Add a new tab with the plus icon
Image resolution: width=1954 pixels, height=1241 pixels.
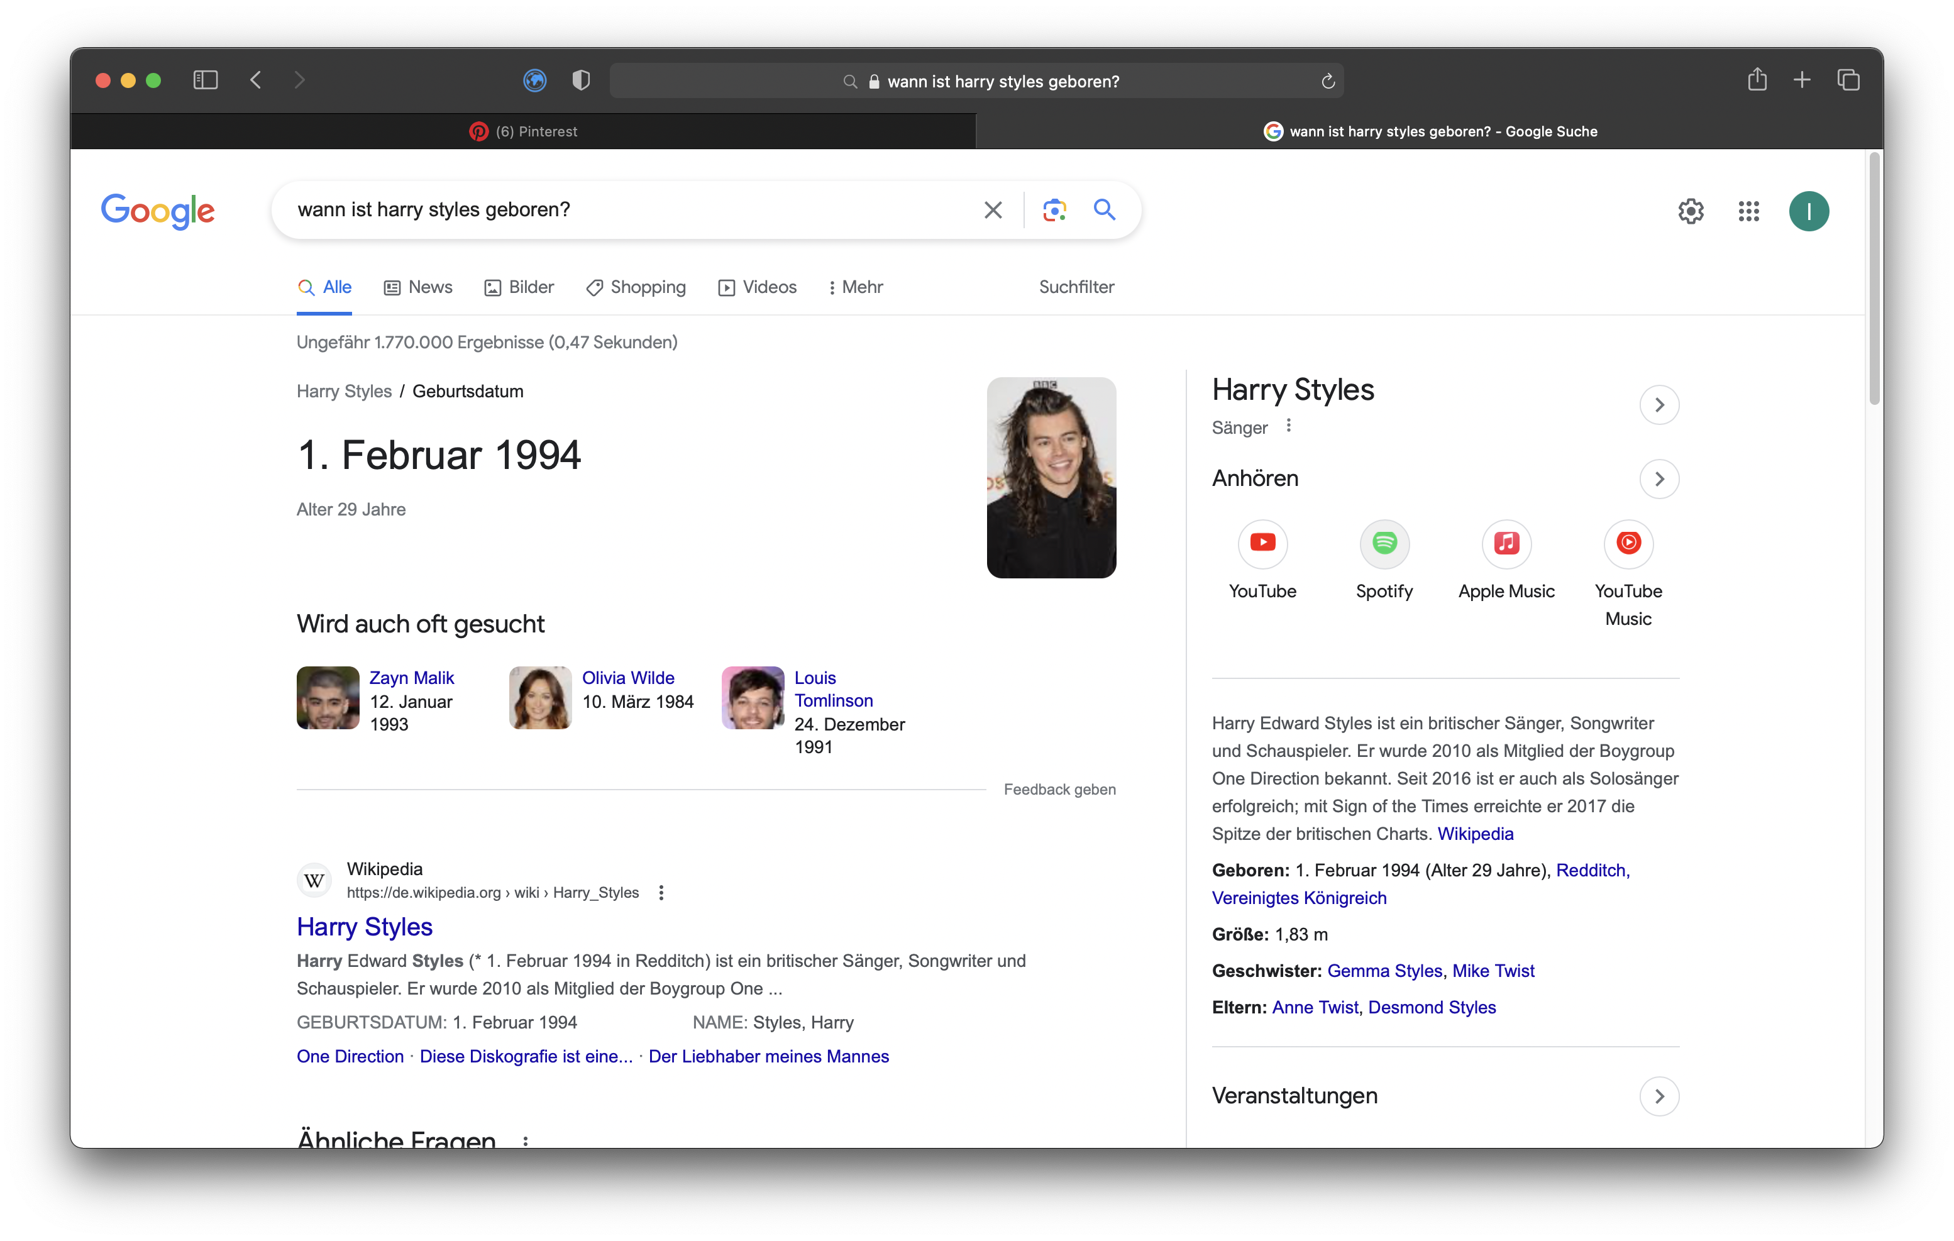pos(1801,80)
